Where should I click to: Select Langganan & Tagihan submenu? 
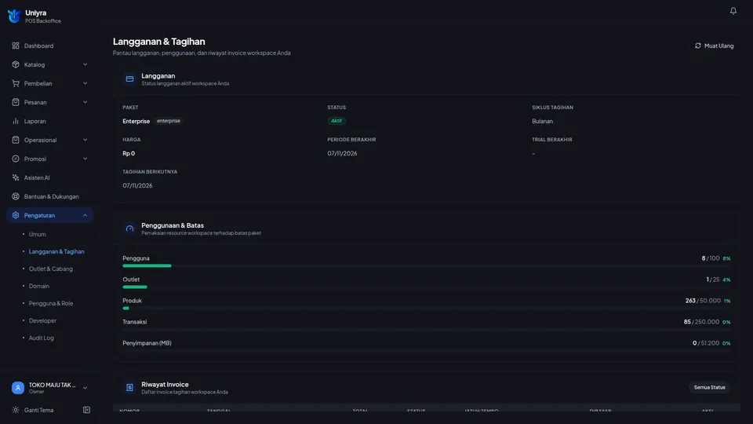click(56, 251)
